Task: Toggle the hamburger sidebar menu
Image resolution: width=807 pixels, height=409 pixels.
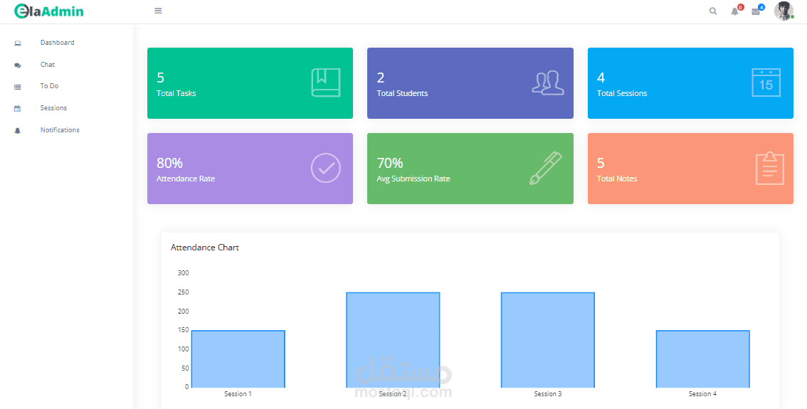Action: tap(158, 11)
